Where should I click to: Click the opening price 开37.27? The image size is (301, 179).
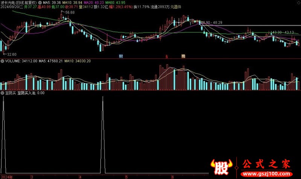tap(30, 7)
